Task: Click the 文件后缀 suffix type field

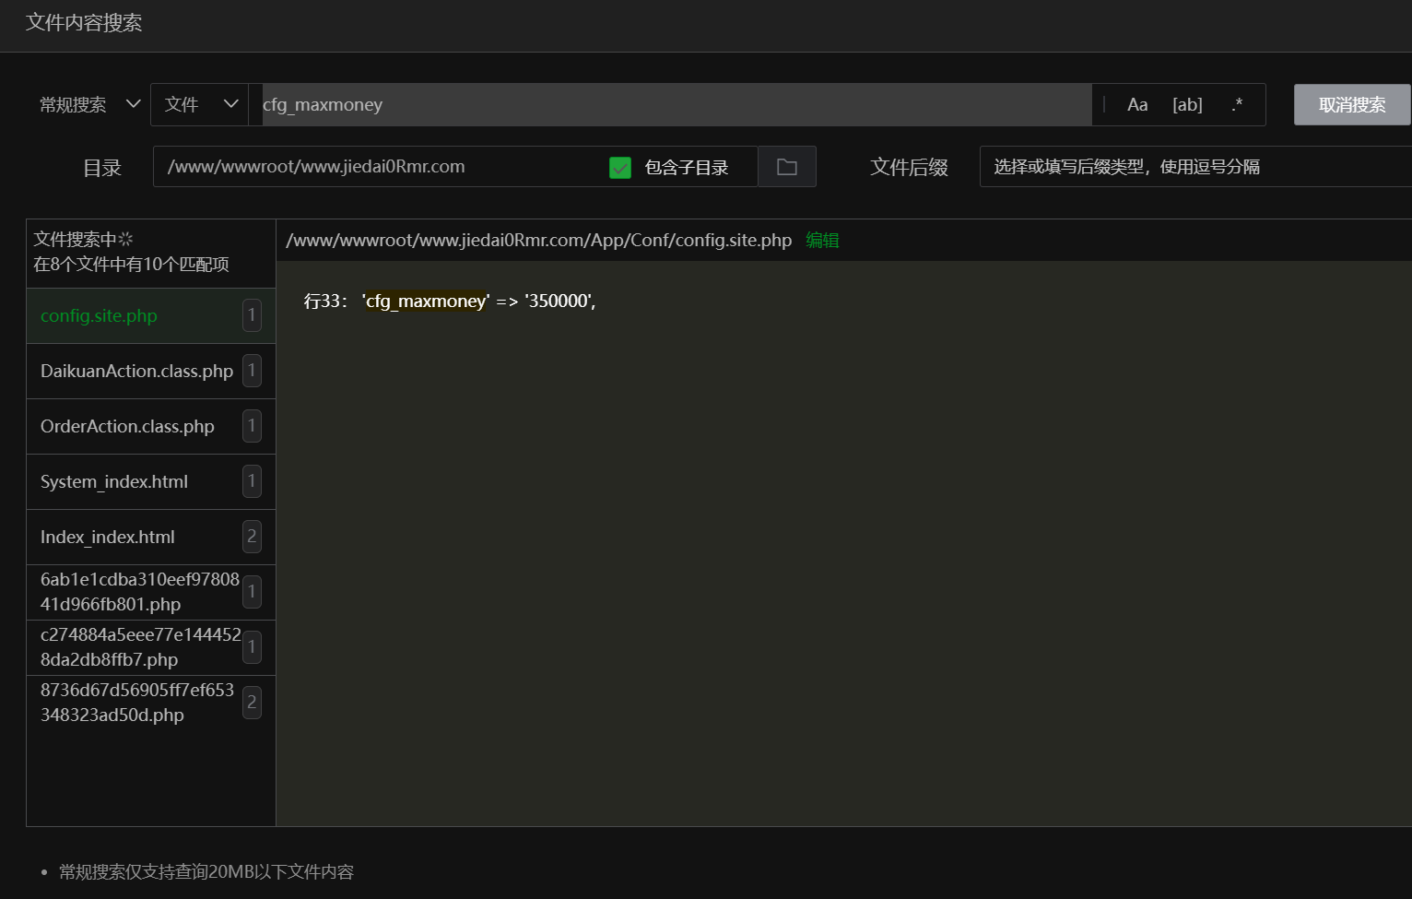Action: click(1194, 167)
